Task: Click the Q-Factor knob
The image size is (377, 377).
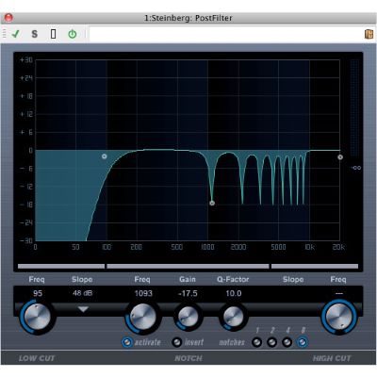Action: [233, 316]
